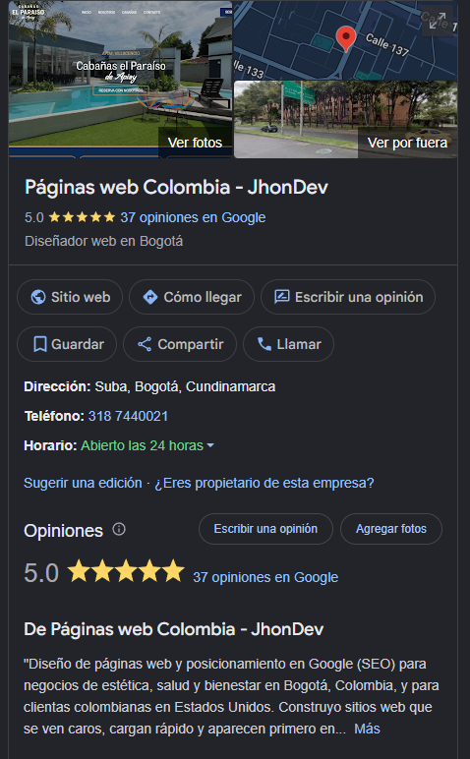The image size is (470, 759).
Task: Click the title Páginas web Colombia - JhonDev
Action: [176, 188]
